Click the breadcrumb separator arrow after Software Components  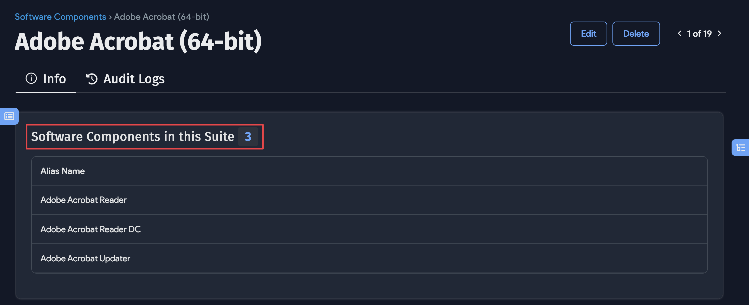click(110, 17)
